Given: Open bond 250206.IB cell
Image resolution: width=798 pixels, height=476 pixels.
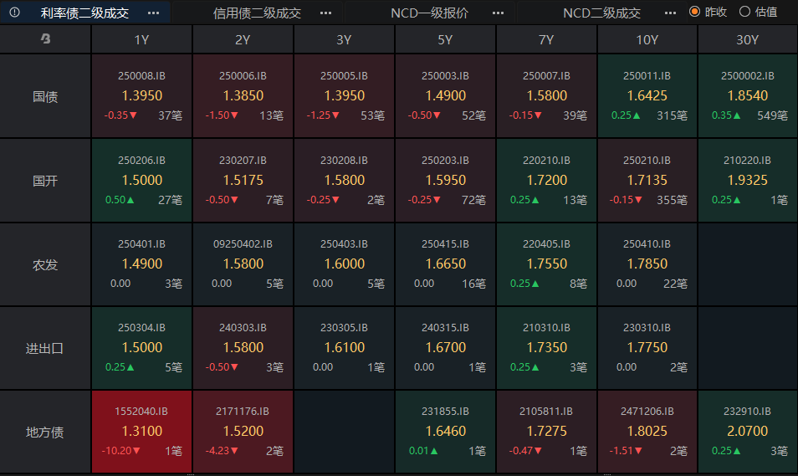Looking at the screenshot, I should (141, 181).
